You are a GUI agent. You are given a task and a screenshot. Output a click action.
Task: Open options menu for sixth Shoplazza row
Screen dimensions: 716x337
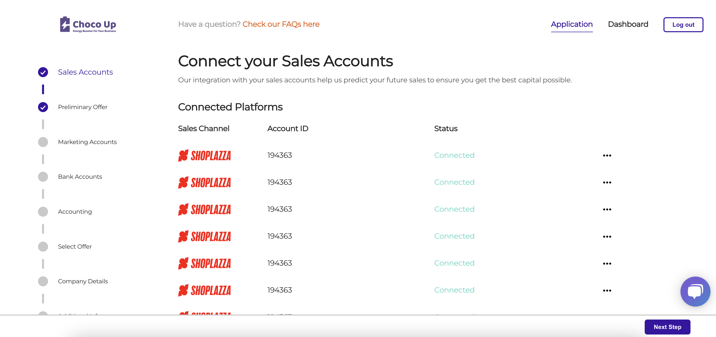coord(607,290)
